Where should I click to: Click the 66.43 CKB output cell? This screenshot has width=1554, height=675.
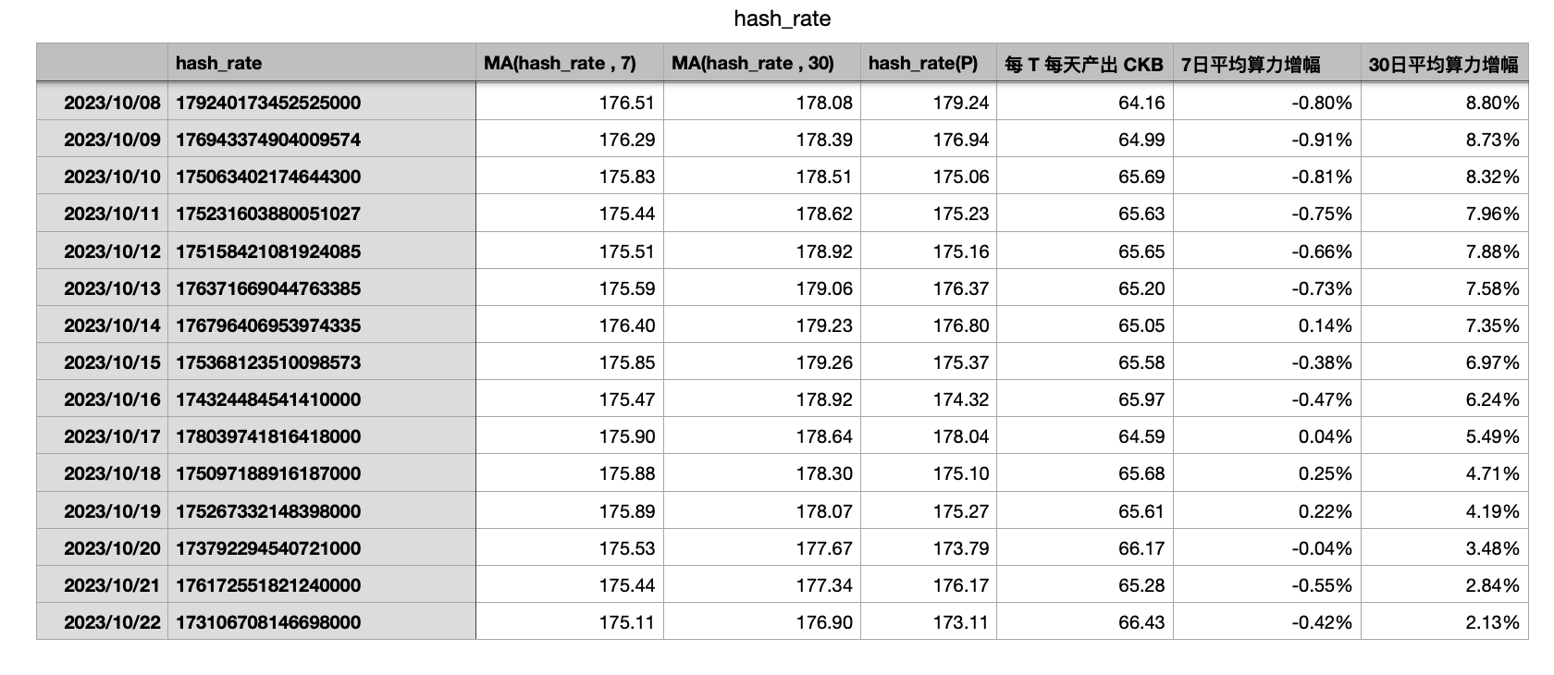tap(1085, 622)
